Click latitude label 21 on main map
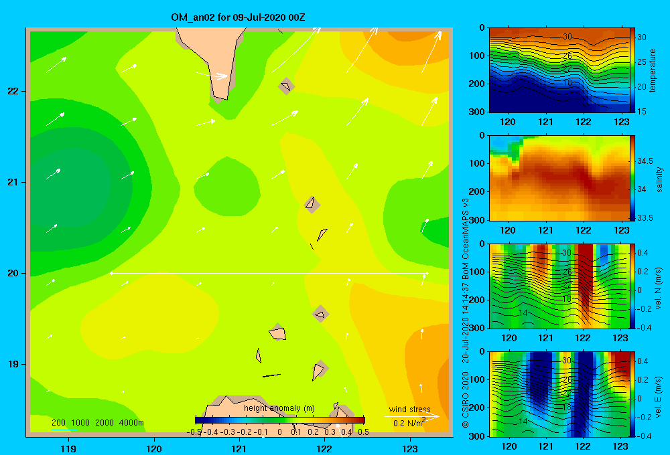Image resolution: width=670 pixels, height=455 pixels. [12, 182]
